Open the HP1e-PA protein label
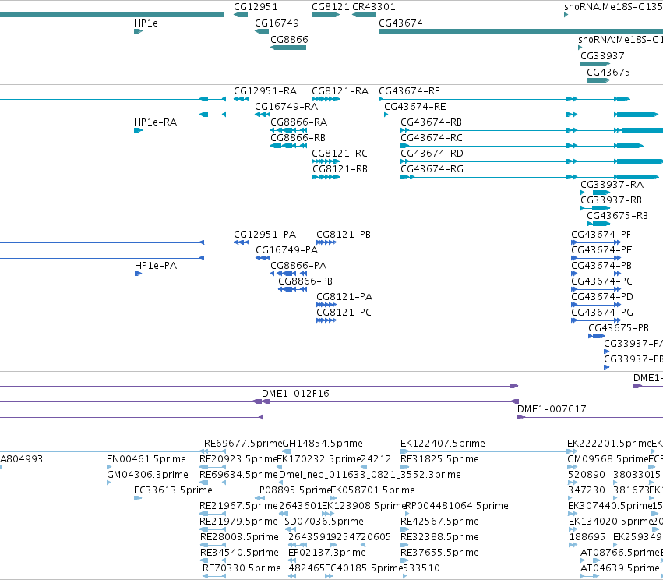The height and width of the screenshot is (580, 663). [x=156, y=266]
